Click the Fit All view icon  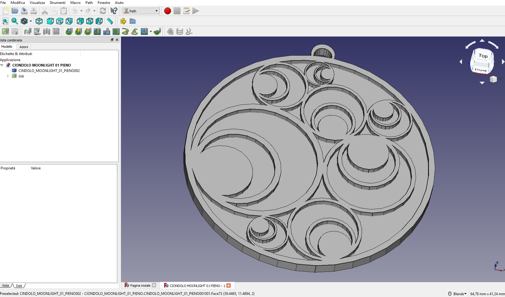5,21
